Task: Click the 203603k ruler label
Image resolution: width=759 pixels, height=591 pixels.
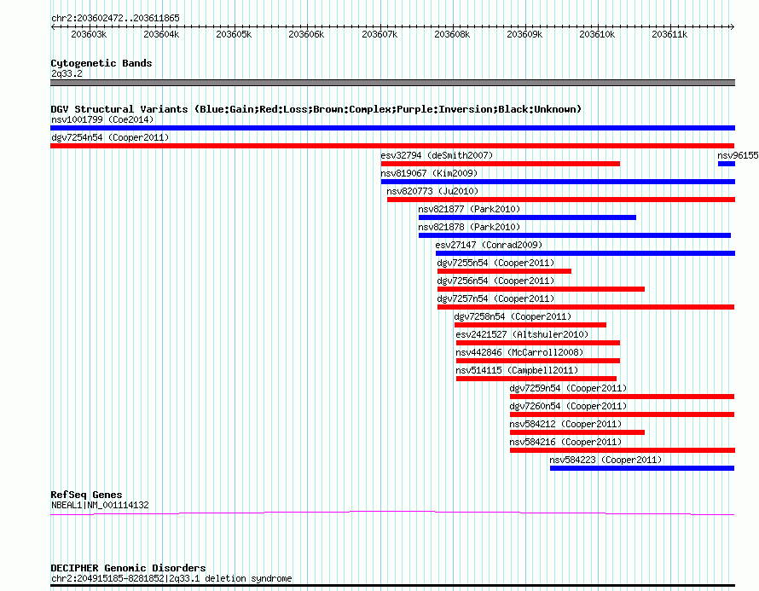Action: [89, 34]
